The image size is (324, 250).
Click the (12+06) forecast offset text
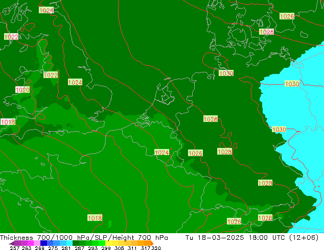tap(304, 238)
